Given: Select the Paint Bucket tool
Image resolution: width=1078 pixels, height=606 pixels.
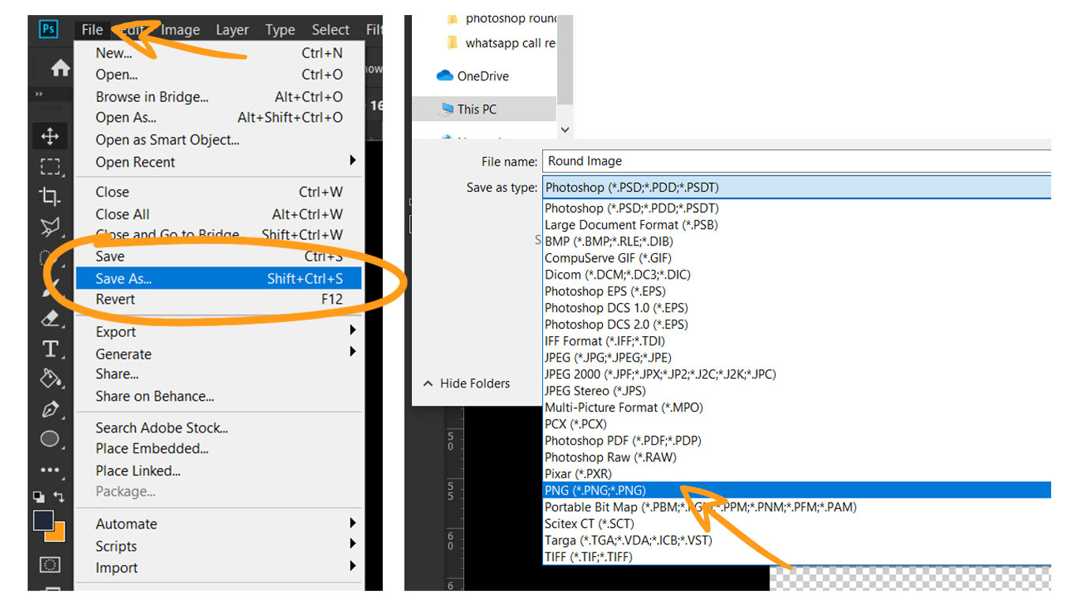Looking at the screenshot, I should [50, 379].
